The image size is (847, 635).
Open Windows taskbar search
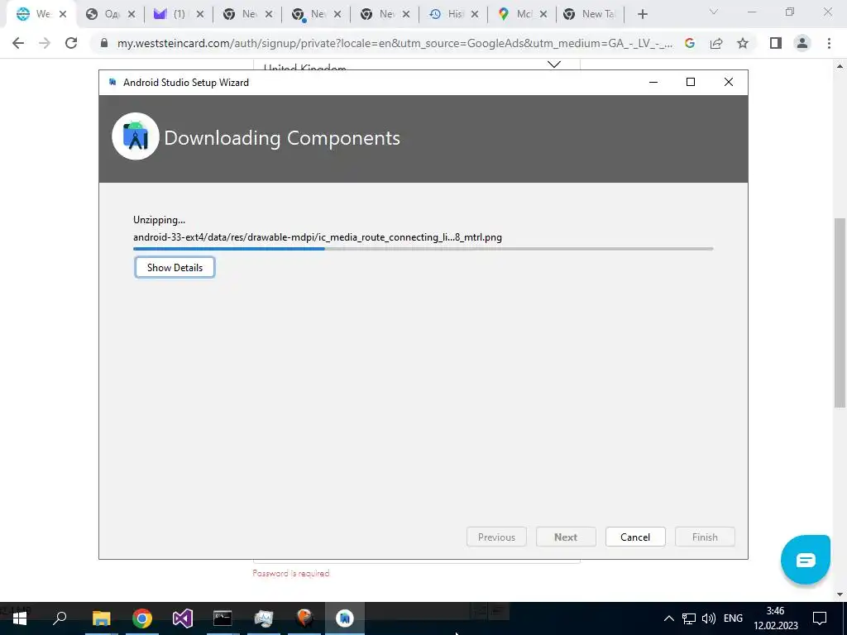[x=60, y=618]
